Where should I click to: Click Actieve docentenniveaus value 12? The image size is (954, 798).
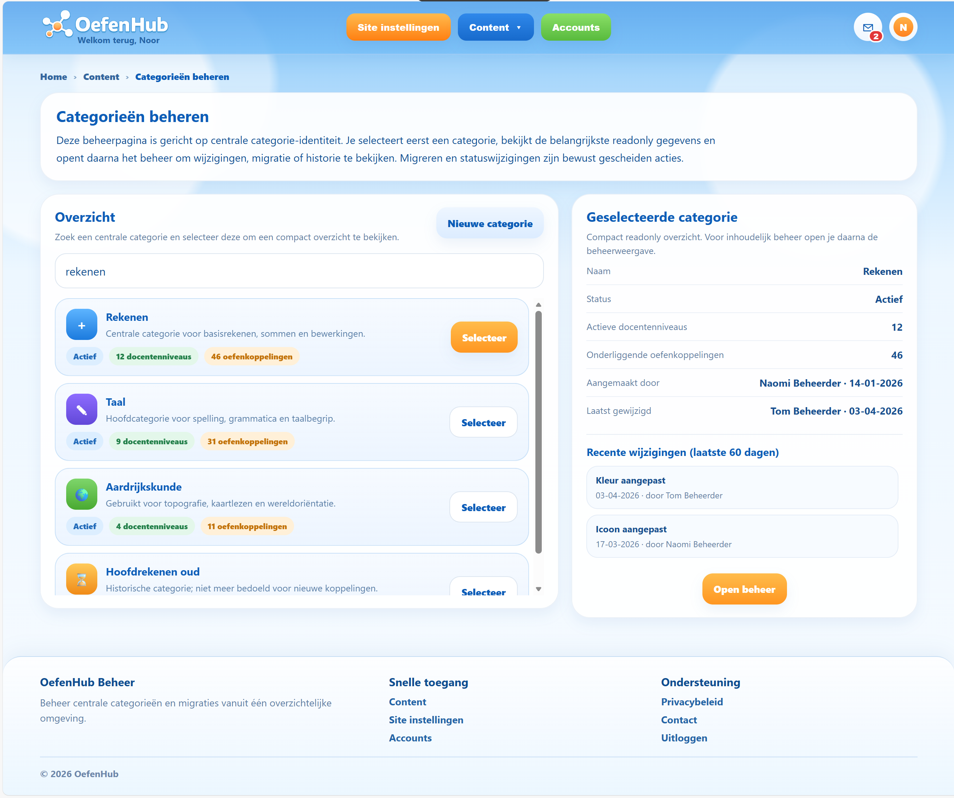(x=897, y=328)
